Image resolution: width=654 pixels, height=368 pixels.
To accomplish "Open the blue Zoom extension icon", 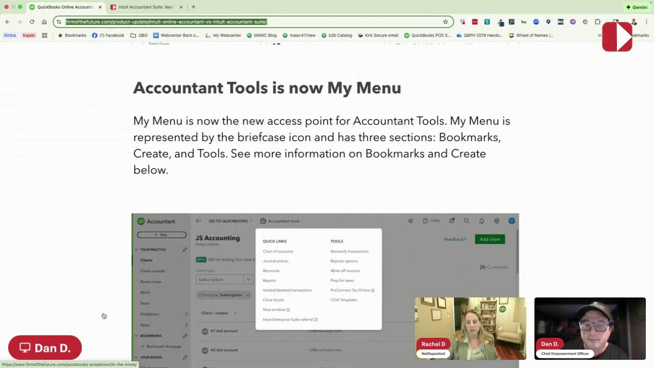I will point(536,22).
